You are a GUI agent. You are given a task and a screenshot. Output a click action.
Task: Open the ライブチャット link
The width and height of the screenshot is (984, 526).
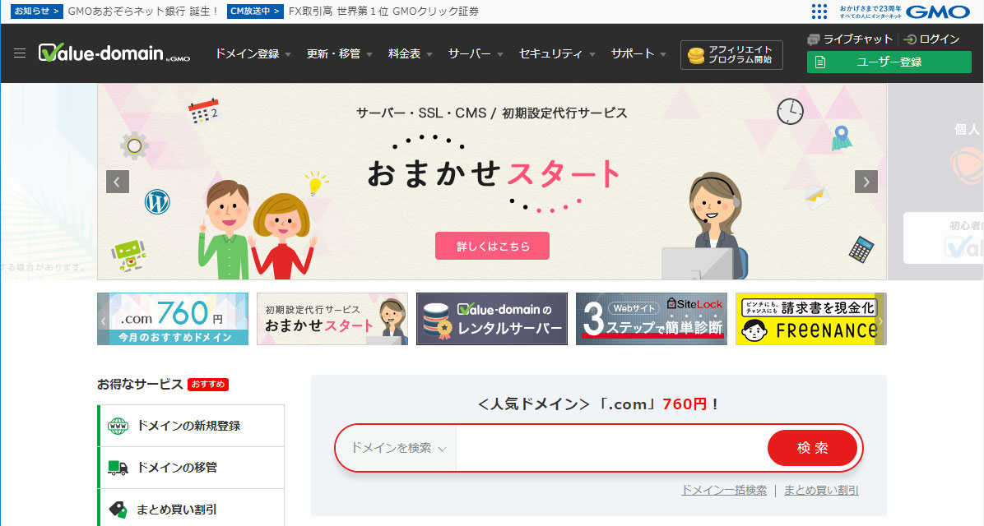pos(857,39)
